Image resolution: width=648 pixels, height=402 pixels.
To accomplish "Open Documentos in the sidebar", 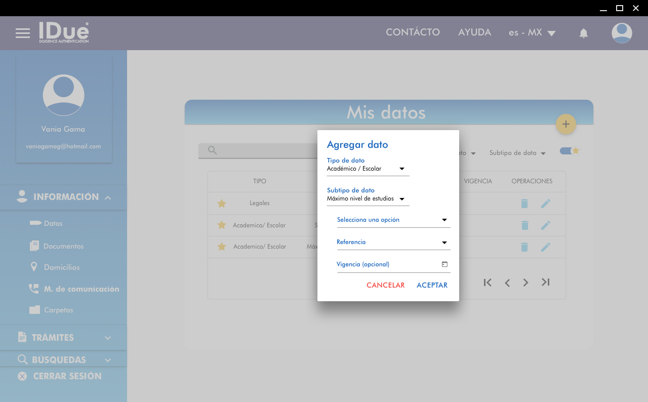I will tap(63, 246).
